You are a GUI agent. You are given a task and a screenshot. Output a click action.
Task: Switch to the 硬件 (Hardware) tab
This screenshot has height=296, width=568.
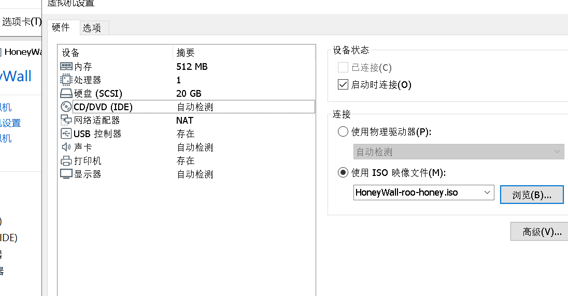[61, 27]
